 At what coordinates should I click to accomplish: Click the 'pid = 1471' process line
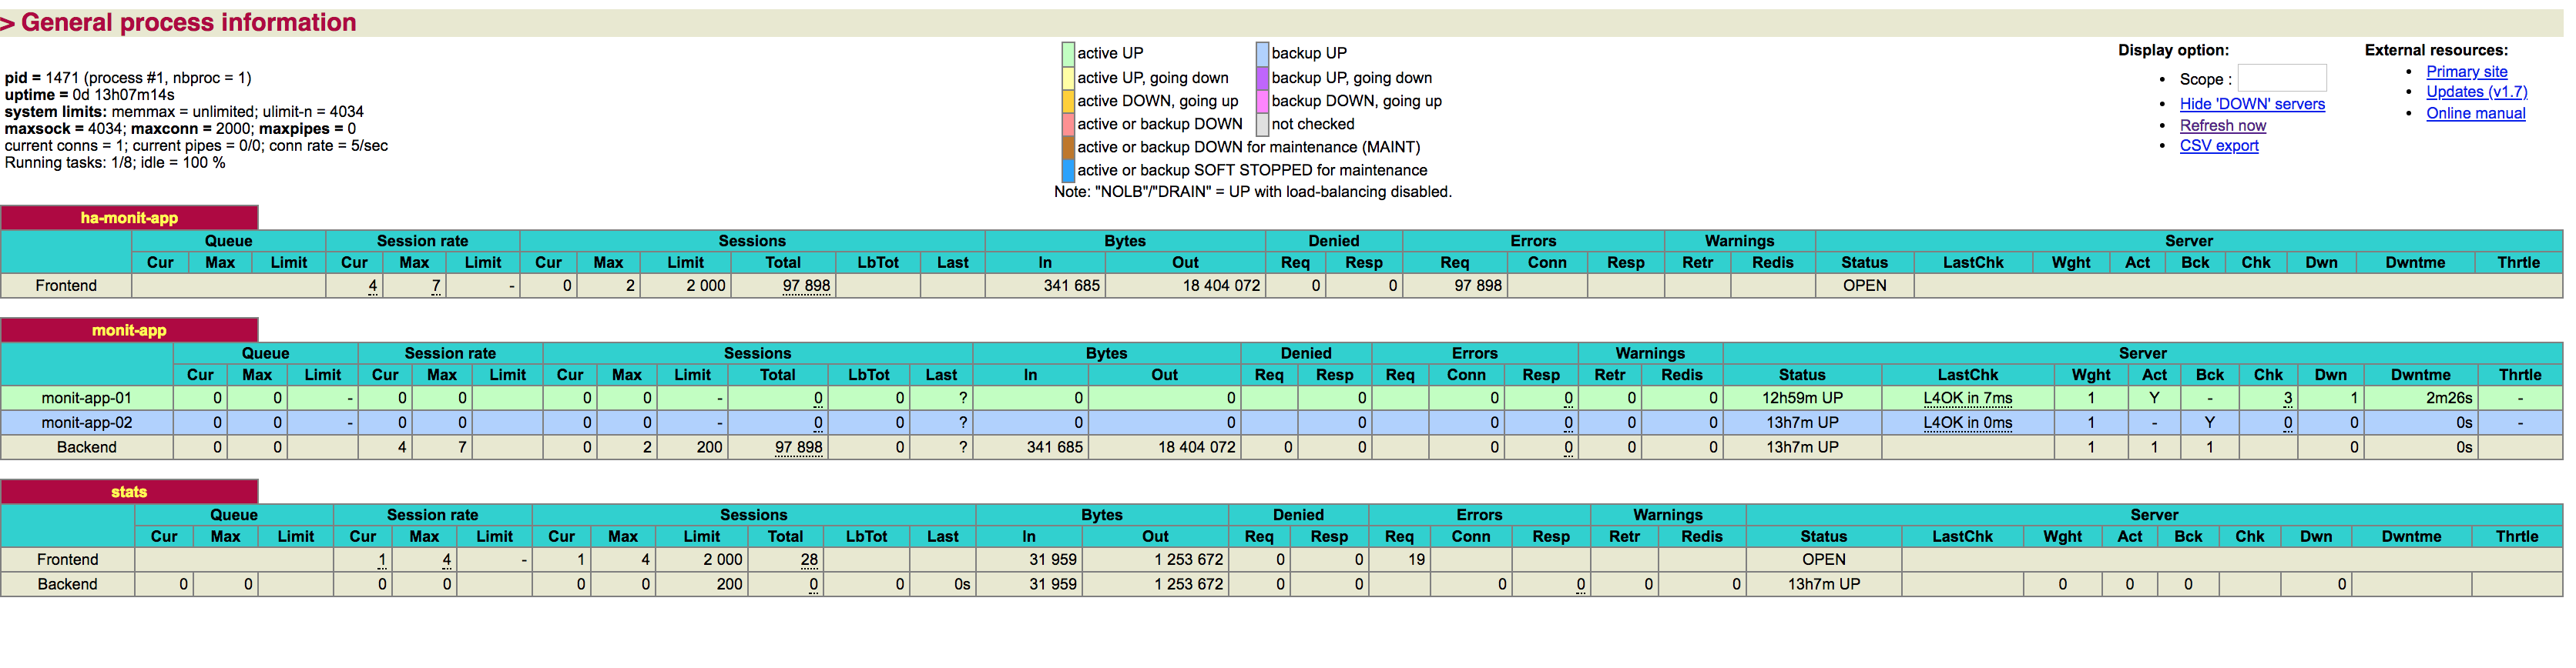pos(128,78)
